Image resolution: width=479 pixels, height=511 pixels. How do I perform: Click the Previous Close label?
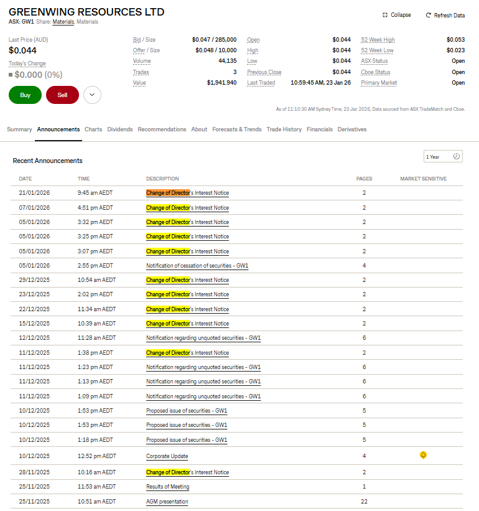[264, 72]
